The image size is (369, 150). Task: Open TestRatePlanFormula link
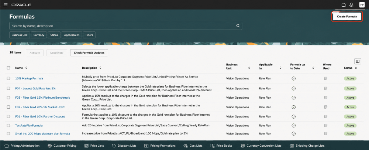tap(29, 126)
